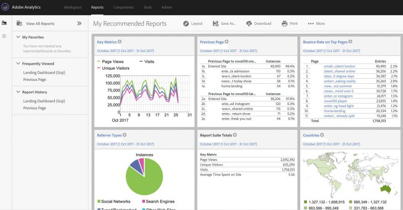
Task: Open the enter...er instagram page link
Action: tap(338, 96)
